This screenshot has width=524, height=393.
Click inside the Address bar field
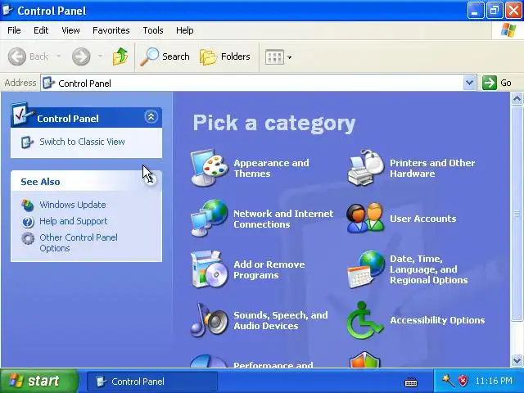(x=259, y=83)
